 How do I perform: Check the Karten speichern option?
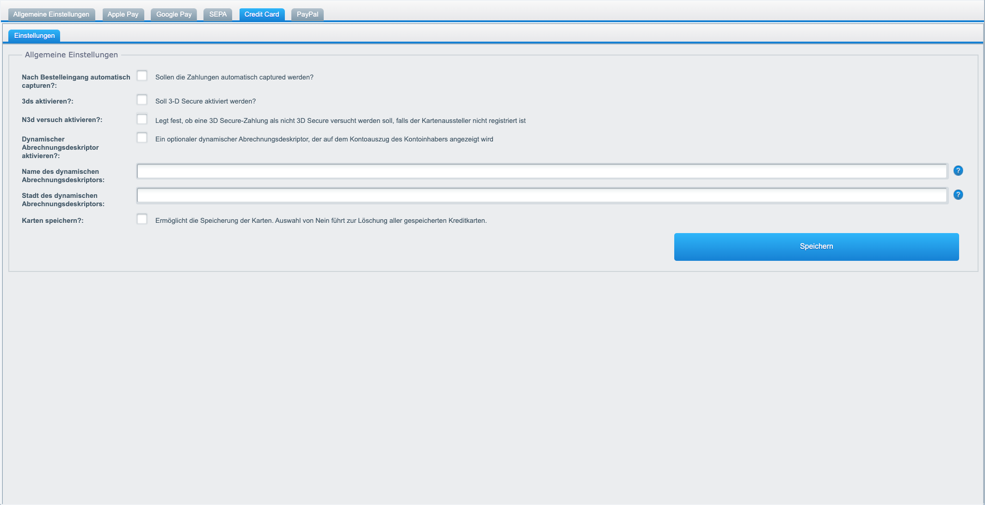[142, 219]
